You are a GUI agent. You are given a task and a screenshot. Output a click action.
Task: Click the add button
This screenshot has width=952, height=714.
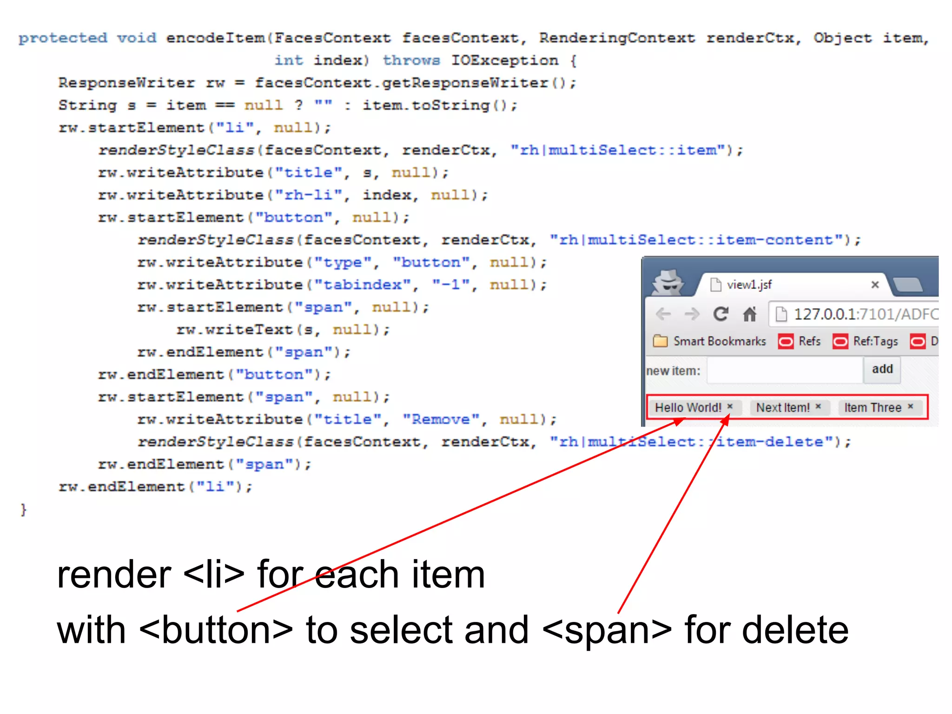(x=882, y=370)
